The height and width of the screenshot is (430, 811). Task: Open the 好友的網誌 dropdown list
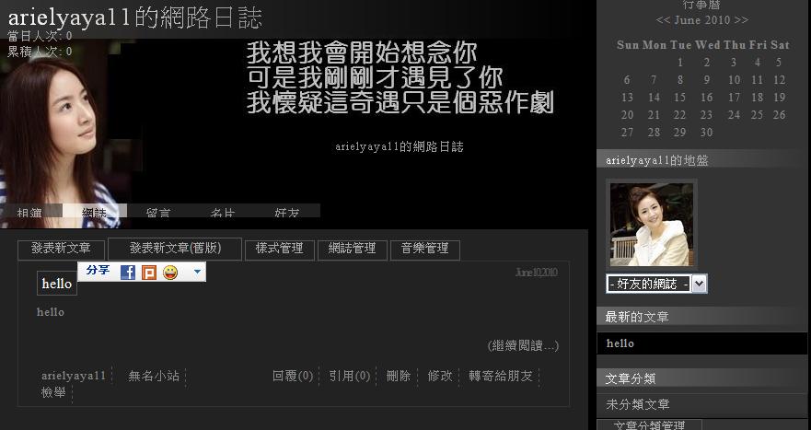coord(699,285)
